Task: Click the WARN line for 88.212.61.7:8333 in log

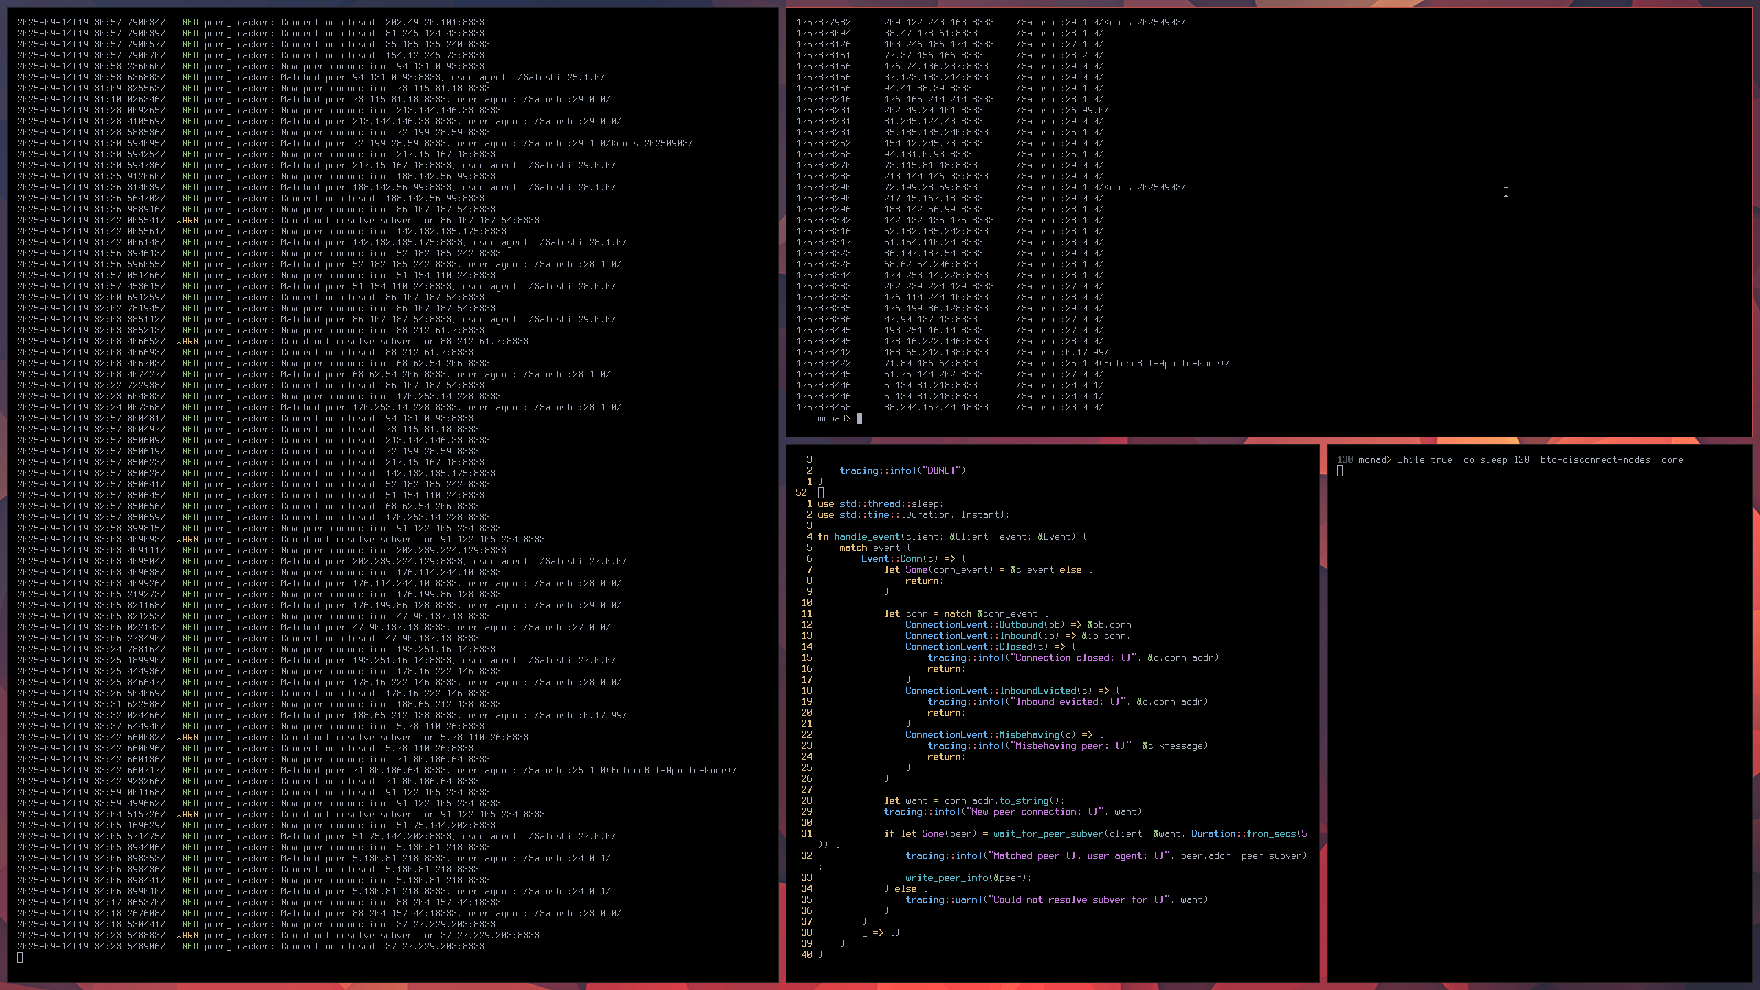Action: coord(273,341)
